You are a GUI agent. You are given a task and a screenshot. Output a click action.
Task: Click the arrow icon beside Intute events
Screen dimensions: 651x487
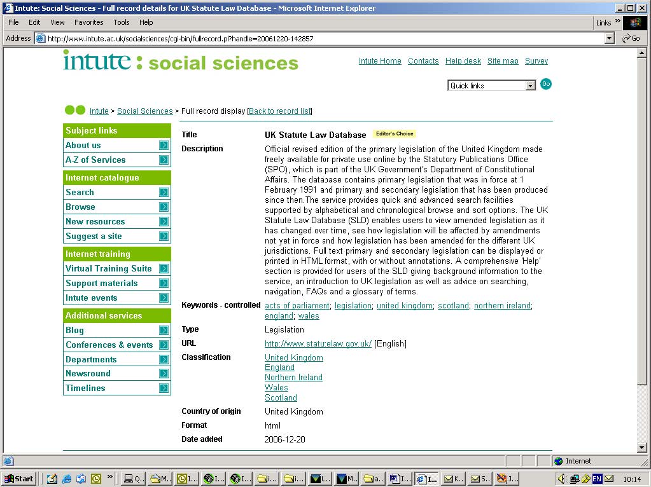click(164, 298)
